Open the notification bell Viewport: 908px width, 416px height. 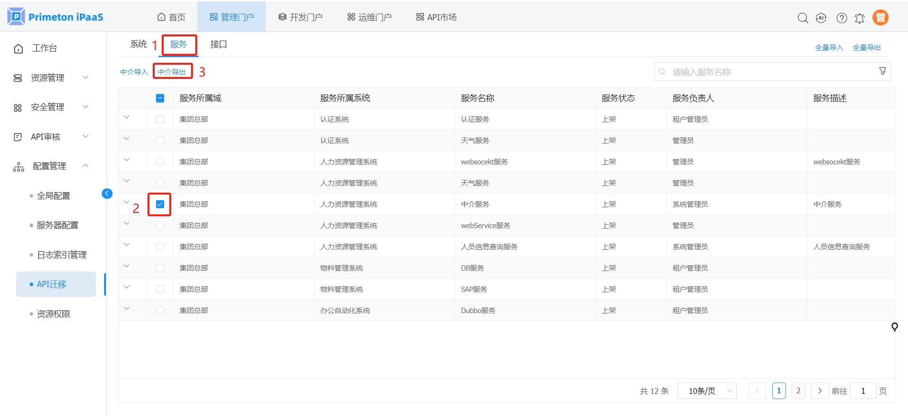coord(859,18)
